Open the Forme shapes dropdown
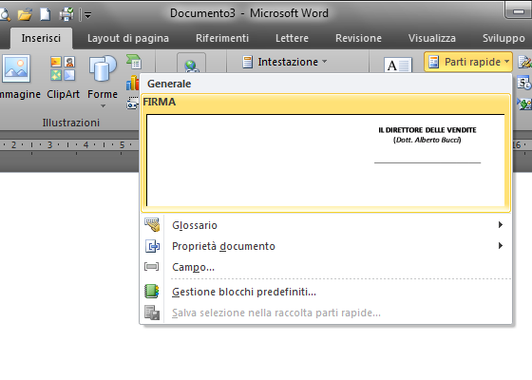Viewport: 532px width, 380px height. coord(103,82)
